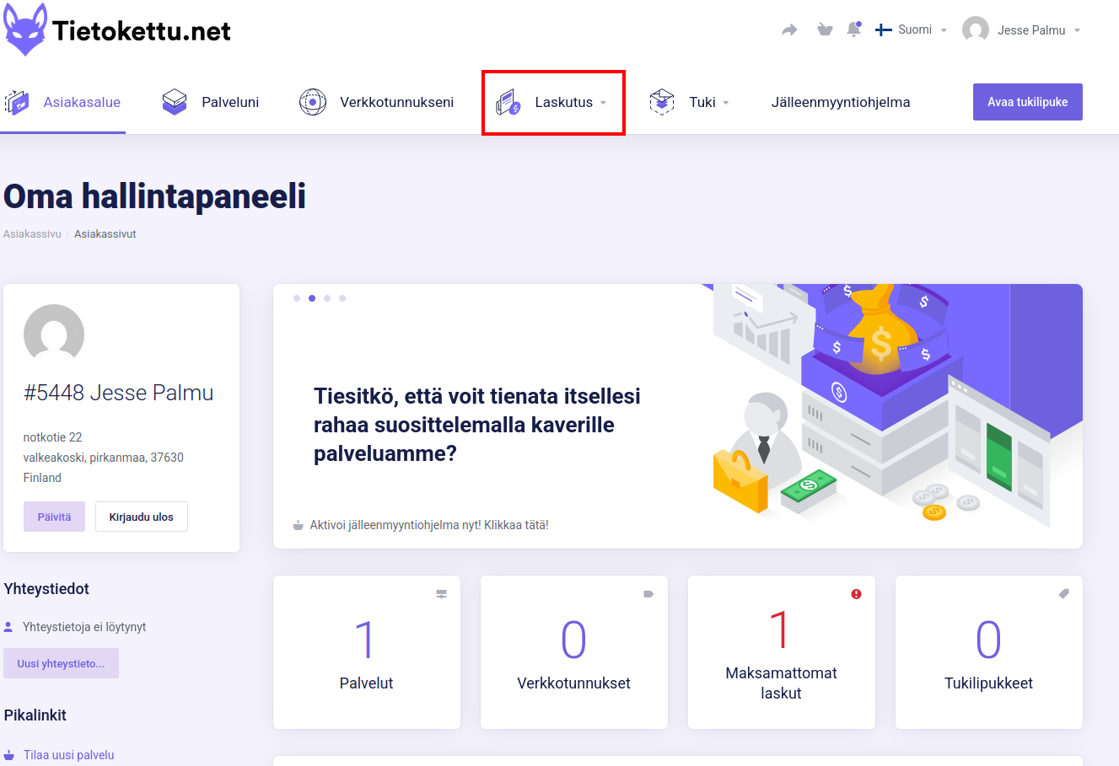The height and width of the screenshot is (766, 1119).
Task: Open the Jesse Palmu account dropdown
Action: pos(1021,30)
